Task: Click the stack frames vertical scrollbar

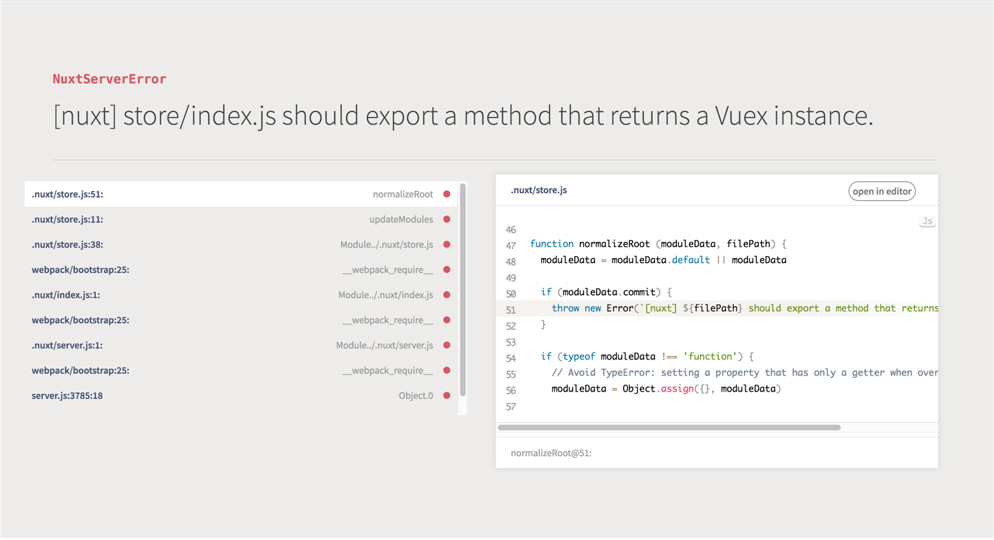Action: point(463,290)
